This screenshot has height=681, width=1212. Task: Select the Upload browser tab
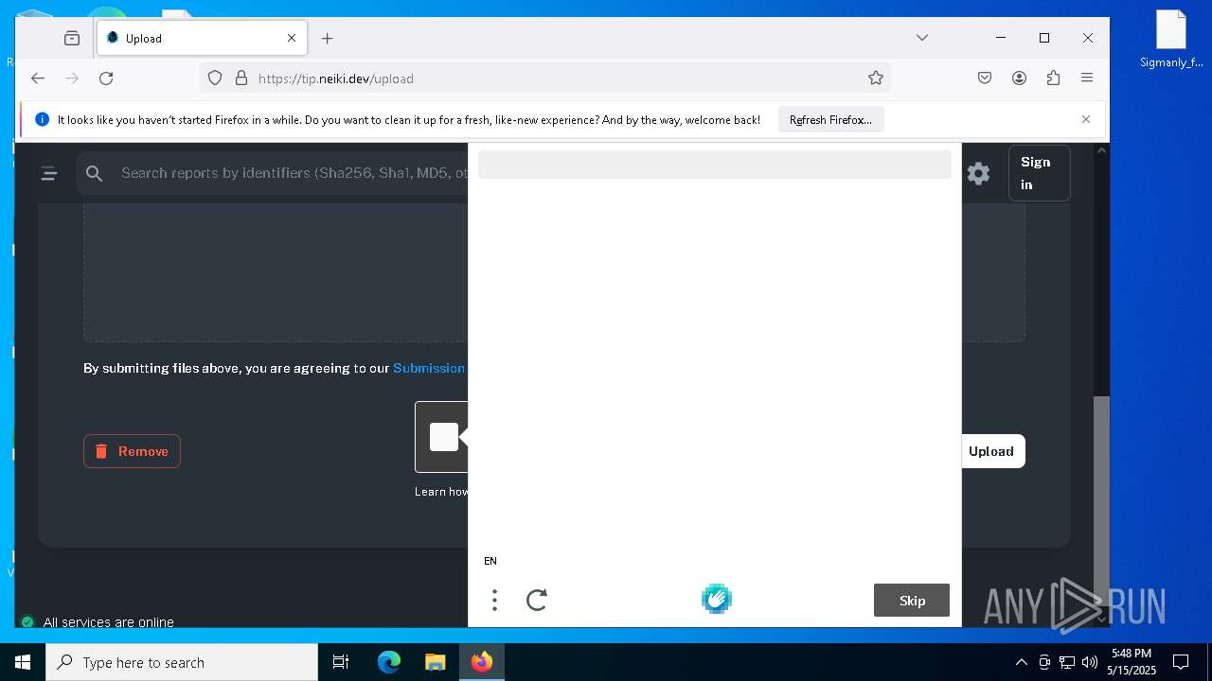[x=201, y=38]
